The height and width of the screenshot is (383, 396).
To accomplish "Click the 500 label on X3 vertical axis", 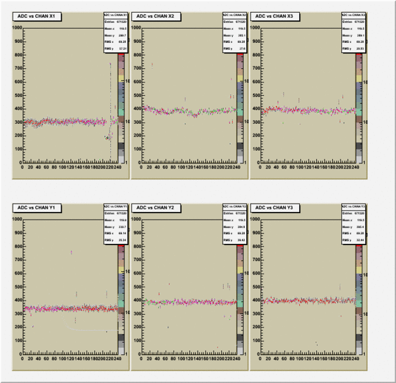I will click(256, 96).
